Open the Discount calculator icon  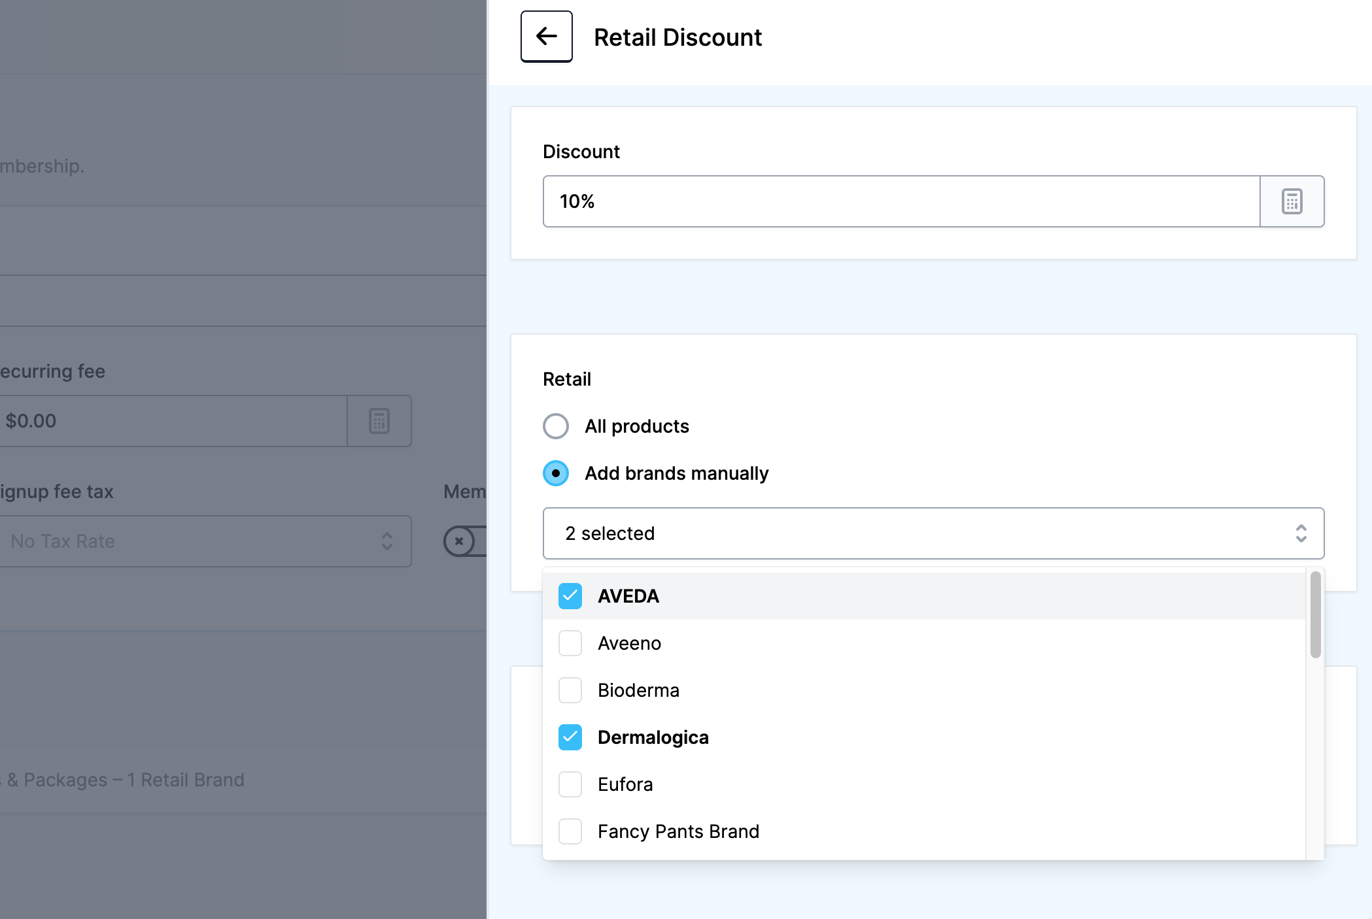pyautogui.click(x=1292, y=201)
